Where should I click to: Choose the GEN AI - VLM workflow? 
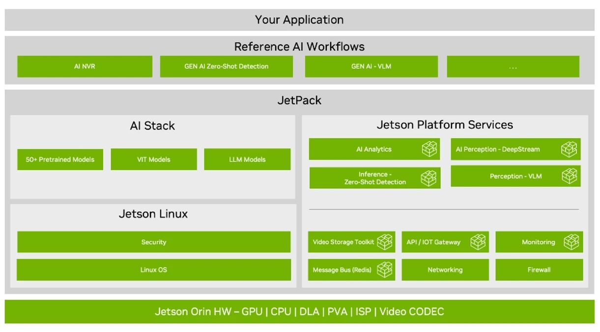pos(371,66)
